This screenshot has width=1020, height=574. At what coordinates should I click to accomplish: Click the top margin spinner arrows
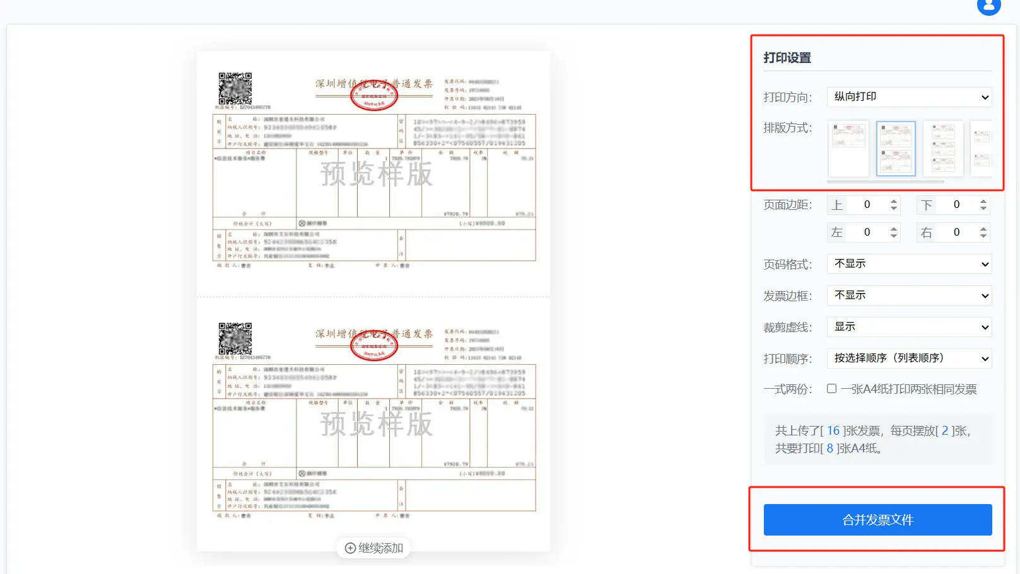(x=894, y=205)
